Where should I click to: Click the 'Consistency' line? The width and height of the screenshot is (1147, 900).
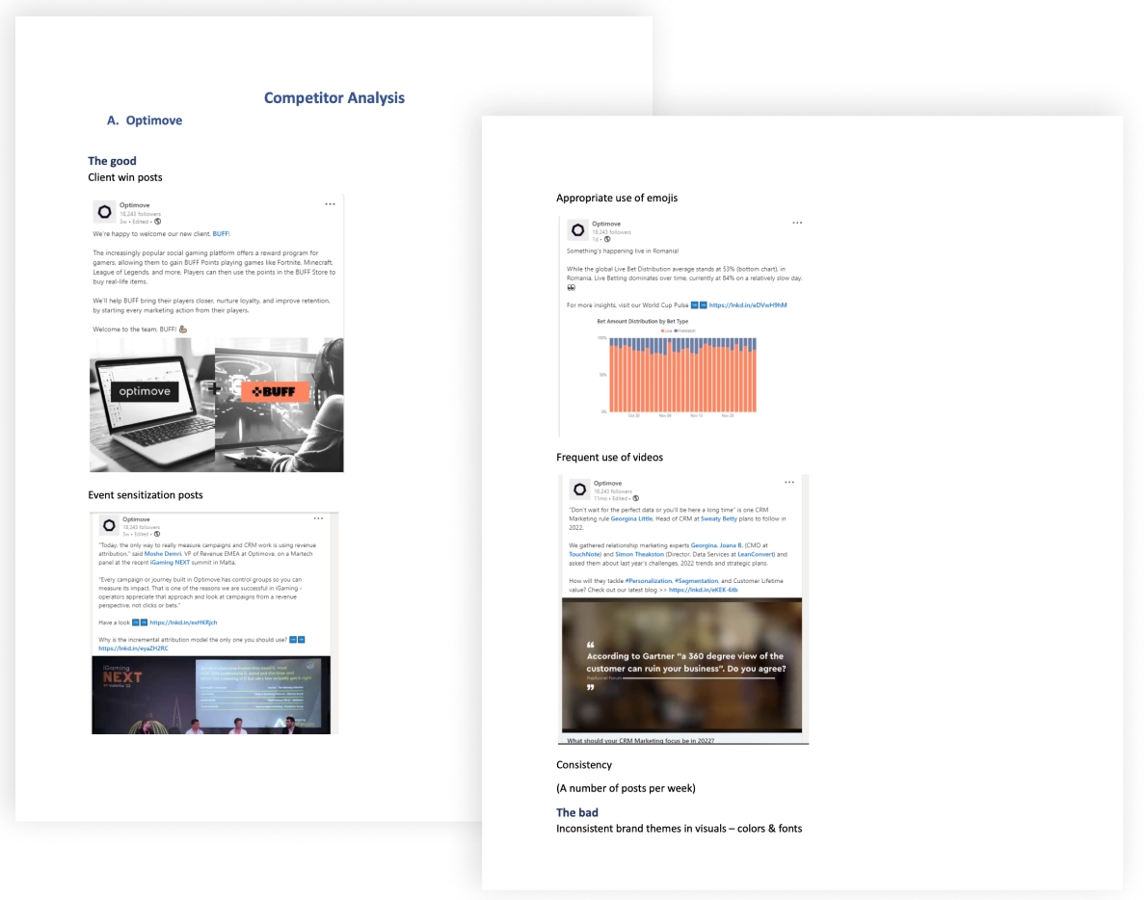click(584, 765)
